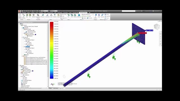The image size is (180, 101).
Task: Click the ViewCube in the viewport
Action: pyautogui.click(x=157, y=27)
